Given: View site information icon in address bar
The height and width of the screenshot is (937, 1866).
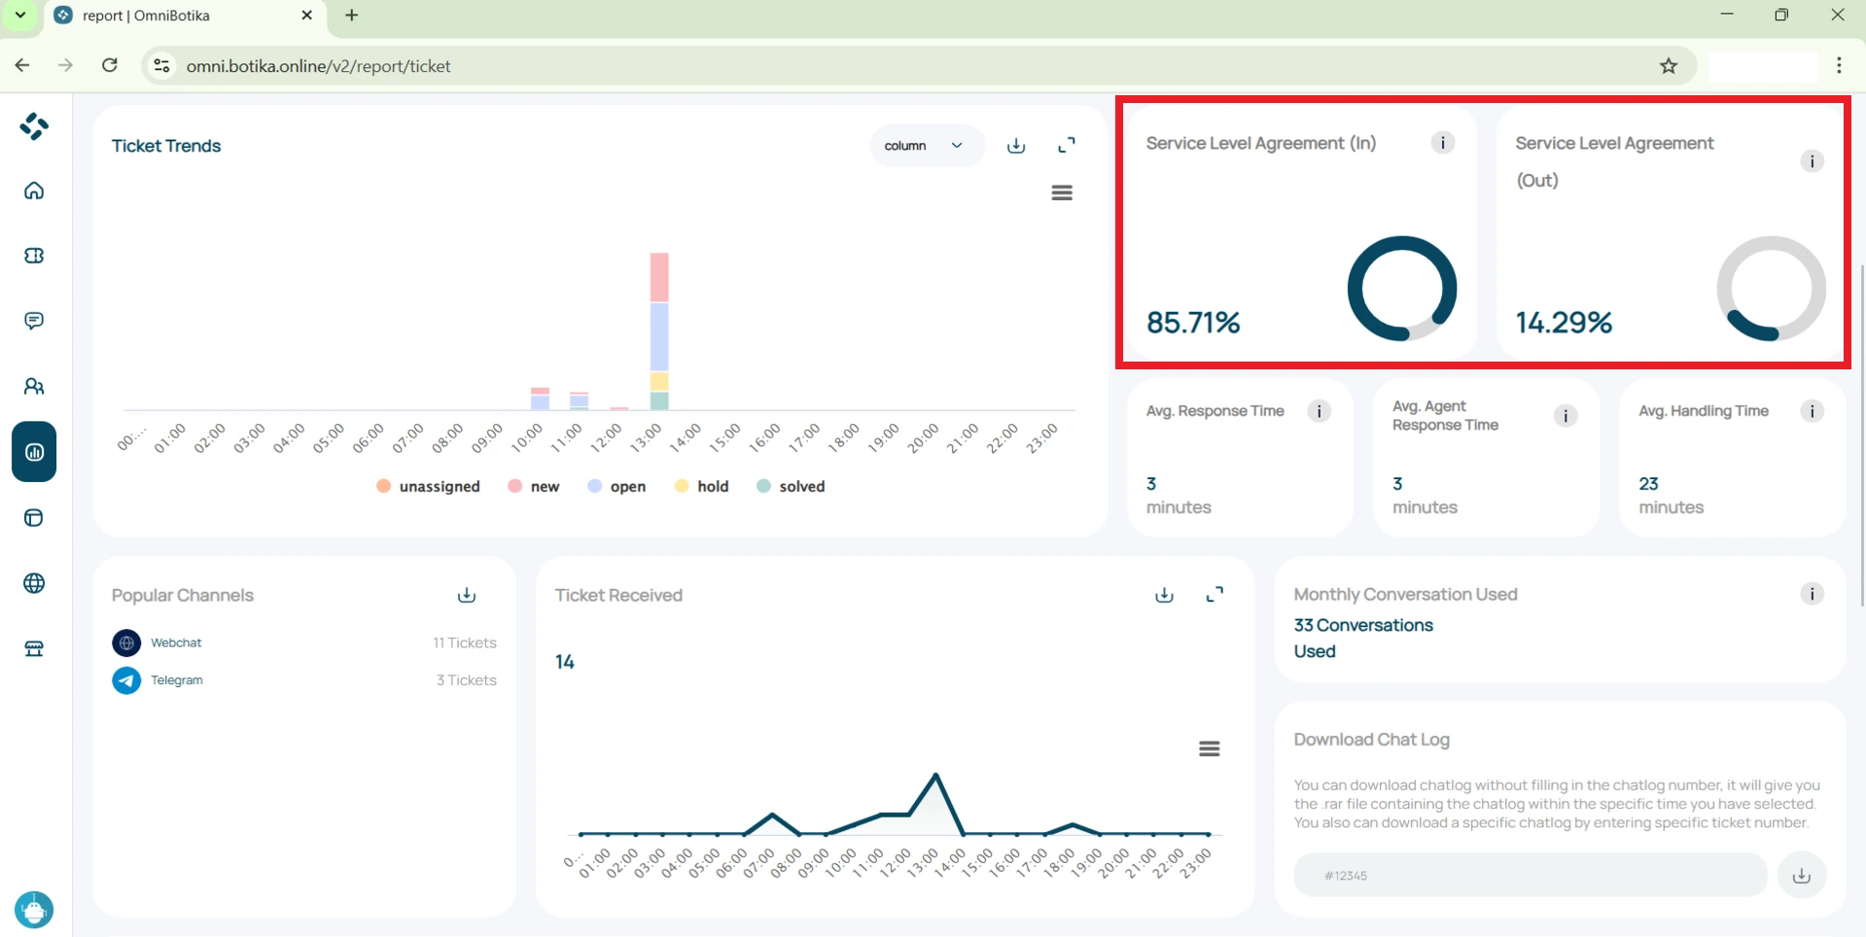Looking at the screenshot, I should tap(161, 66).
